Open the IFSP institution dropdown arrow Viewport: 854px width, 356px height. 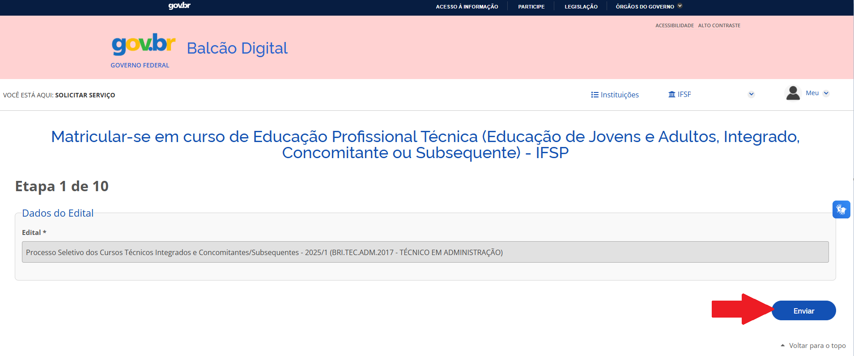tap(751, 94)
